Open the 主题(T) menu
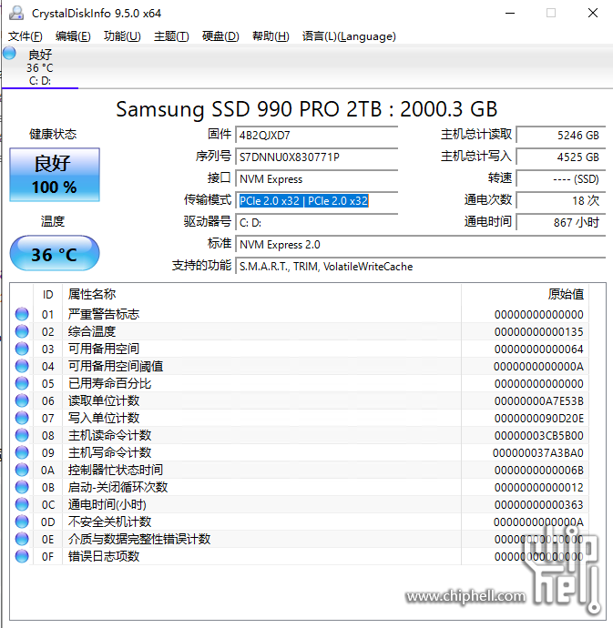The width and height of the screenshot is (613, 628). (171, 36)
